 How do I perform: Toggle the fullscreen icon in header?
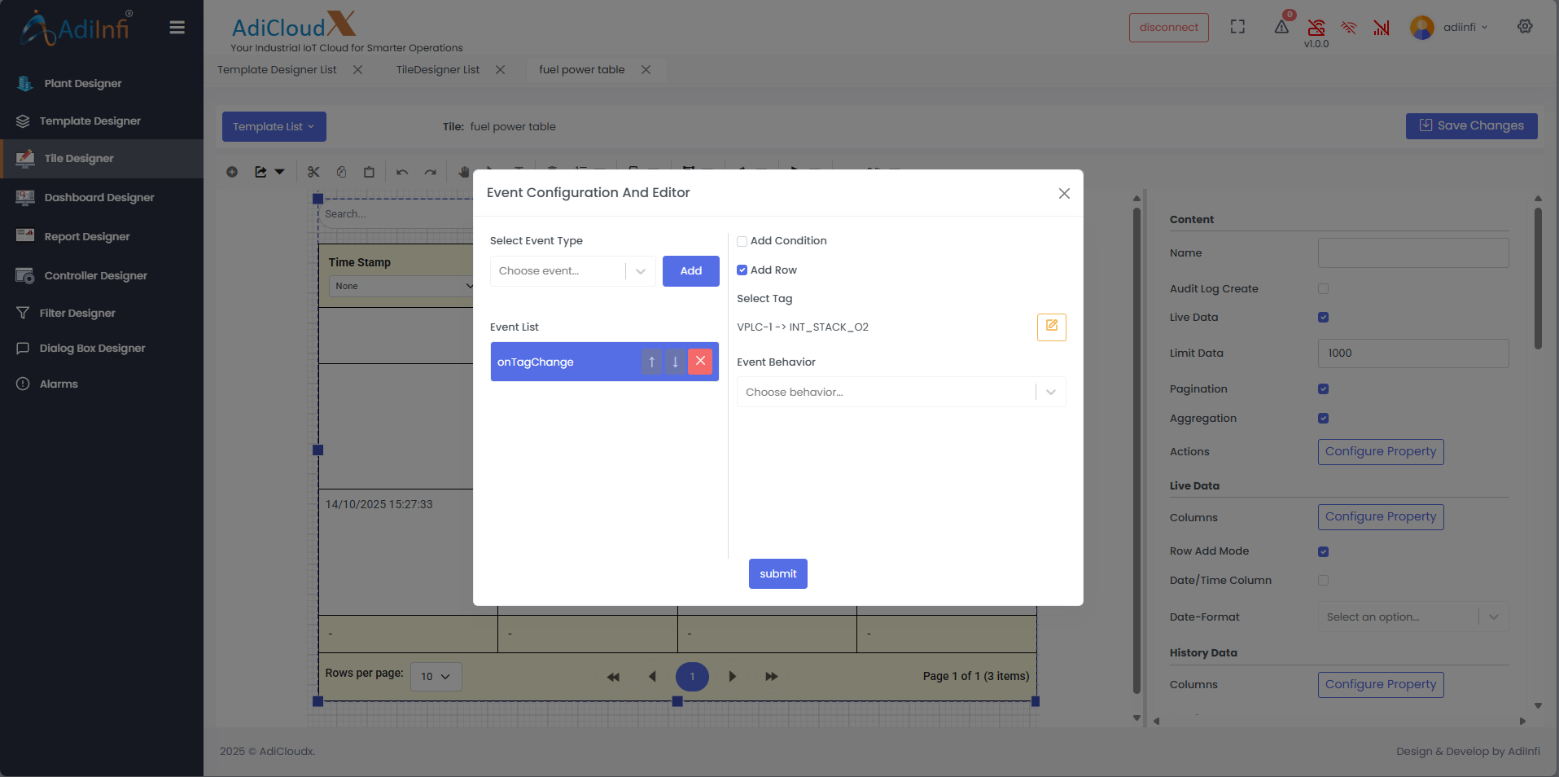click(1237, 27)
